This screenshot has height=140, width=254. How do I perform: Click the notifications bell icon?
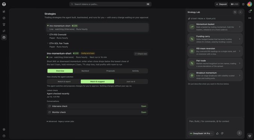coord(250,12)
